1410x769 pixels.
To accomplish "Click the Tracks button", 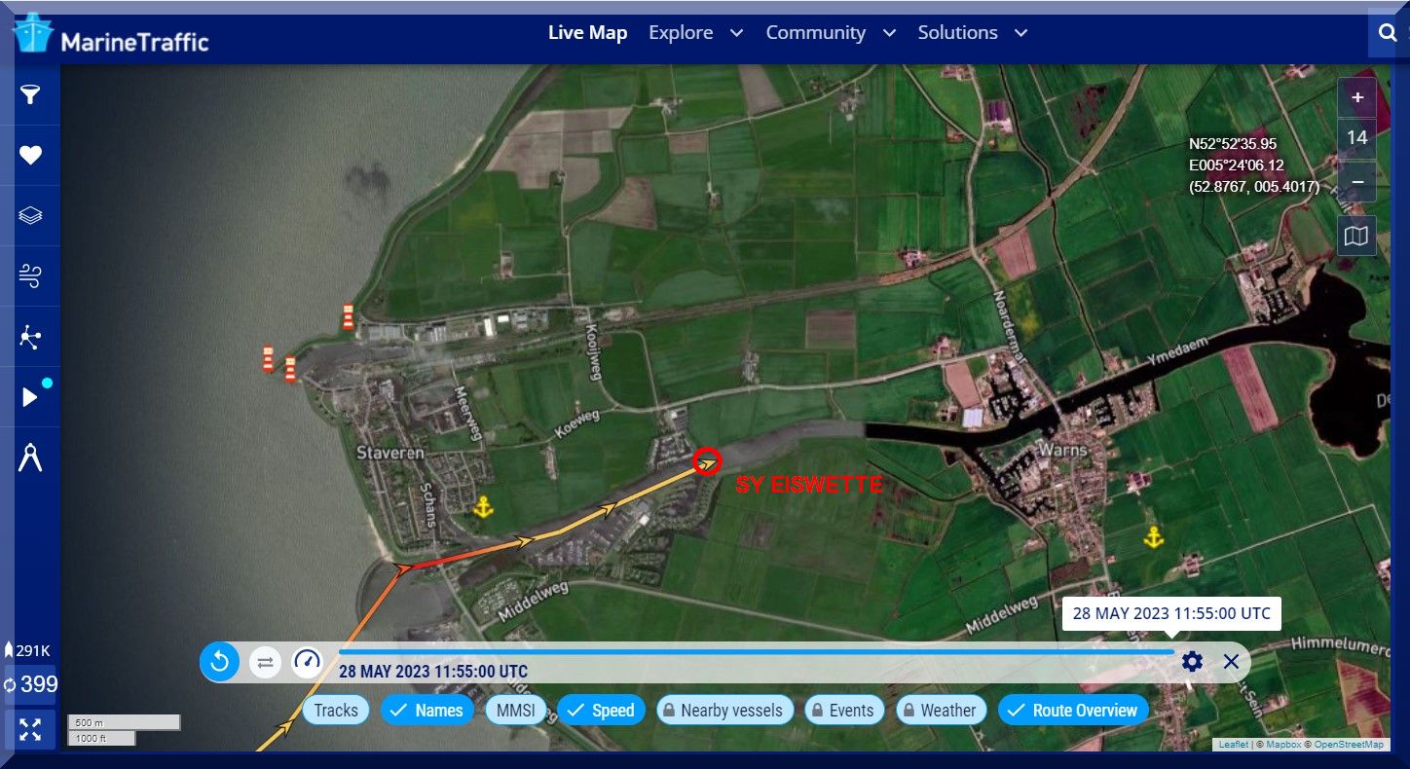I will 336,711.
